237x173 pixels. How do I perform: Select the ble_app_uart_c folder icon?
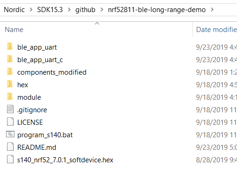tap(10, 59)
